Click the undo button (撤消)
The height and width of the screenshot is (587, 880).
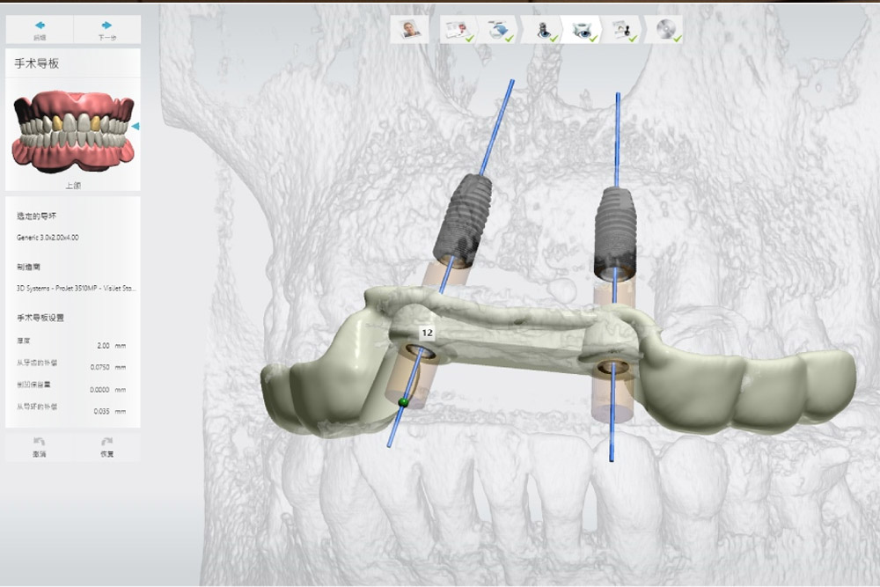pos(40,446)
